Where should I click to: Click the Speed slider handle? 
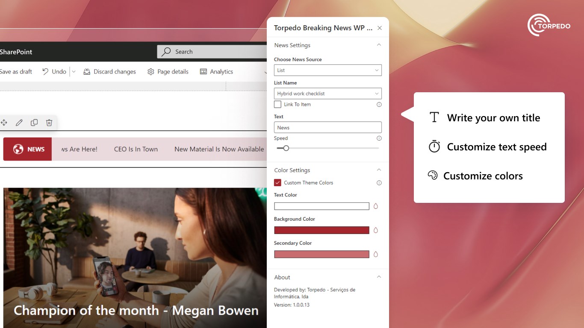pyautogui.click(x=286, y=148)
